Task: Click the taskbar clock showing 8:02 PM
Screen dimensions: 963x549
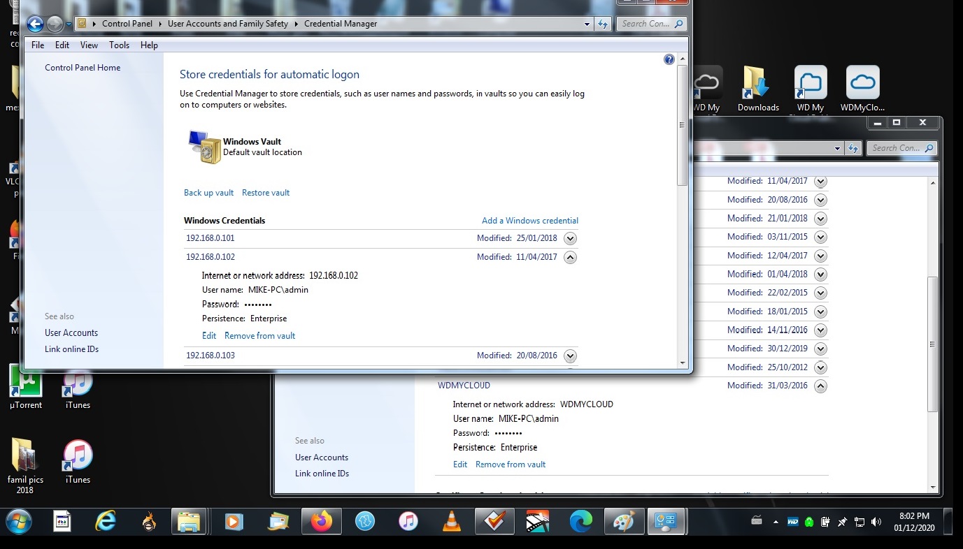Action: [x=914, y=522]
